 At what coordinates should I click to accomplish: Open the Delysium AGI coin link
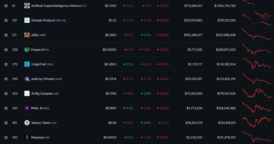click(x=40, y=137)
